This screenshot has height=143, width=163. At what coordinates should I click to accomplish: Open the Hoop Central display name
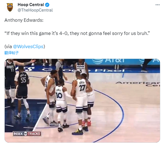pyautogui.click(x=31, y=5)
